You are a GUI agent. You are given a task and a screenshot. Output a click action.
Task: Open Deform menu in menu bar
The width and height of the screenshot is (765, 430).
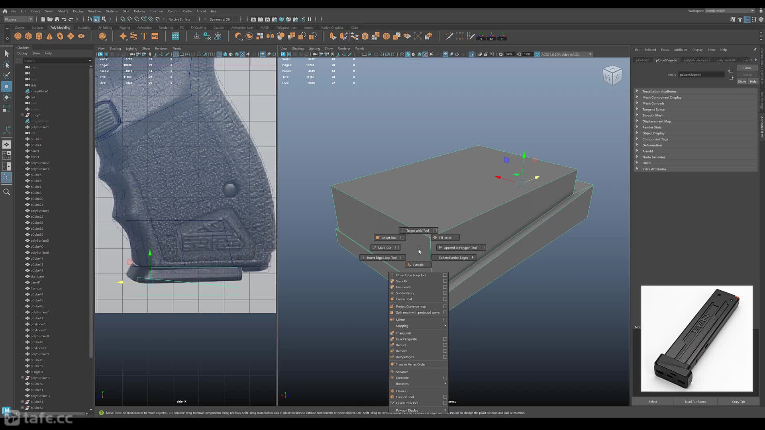tap(139, 11)
